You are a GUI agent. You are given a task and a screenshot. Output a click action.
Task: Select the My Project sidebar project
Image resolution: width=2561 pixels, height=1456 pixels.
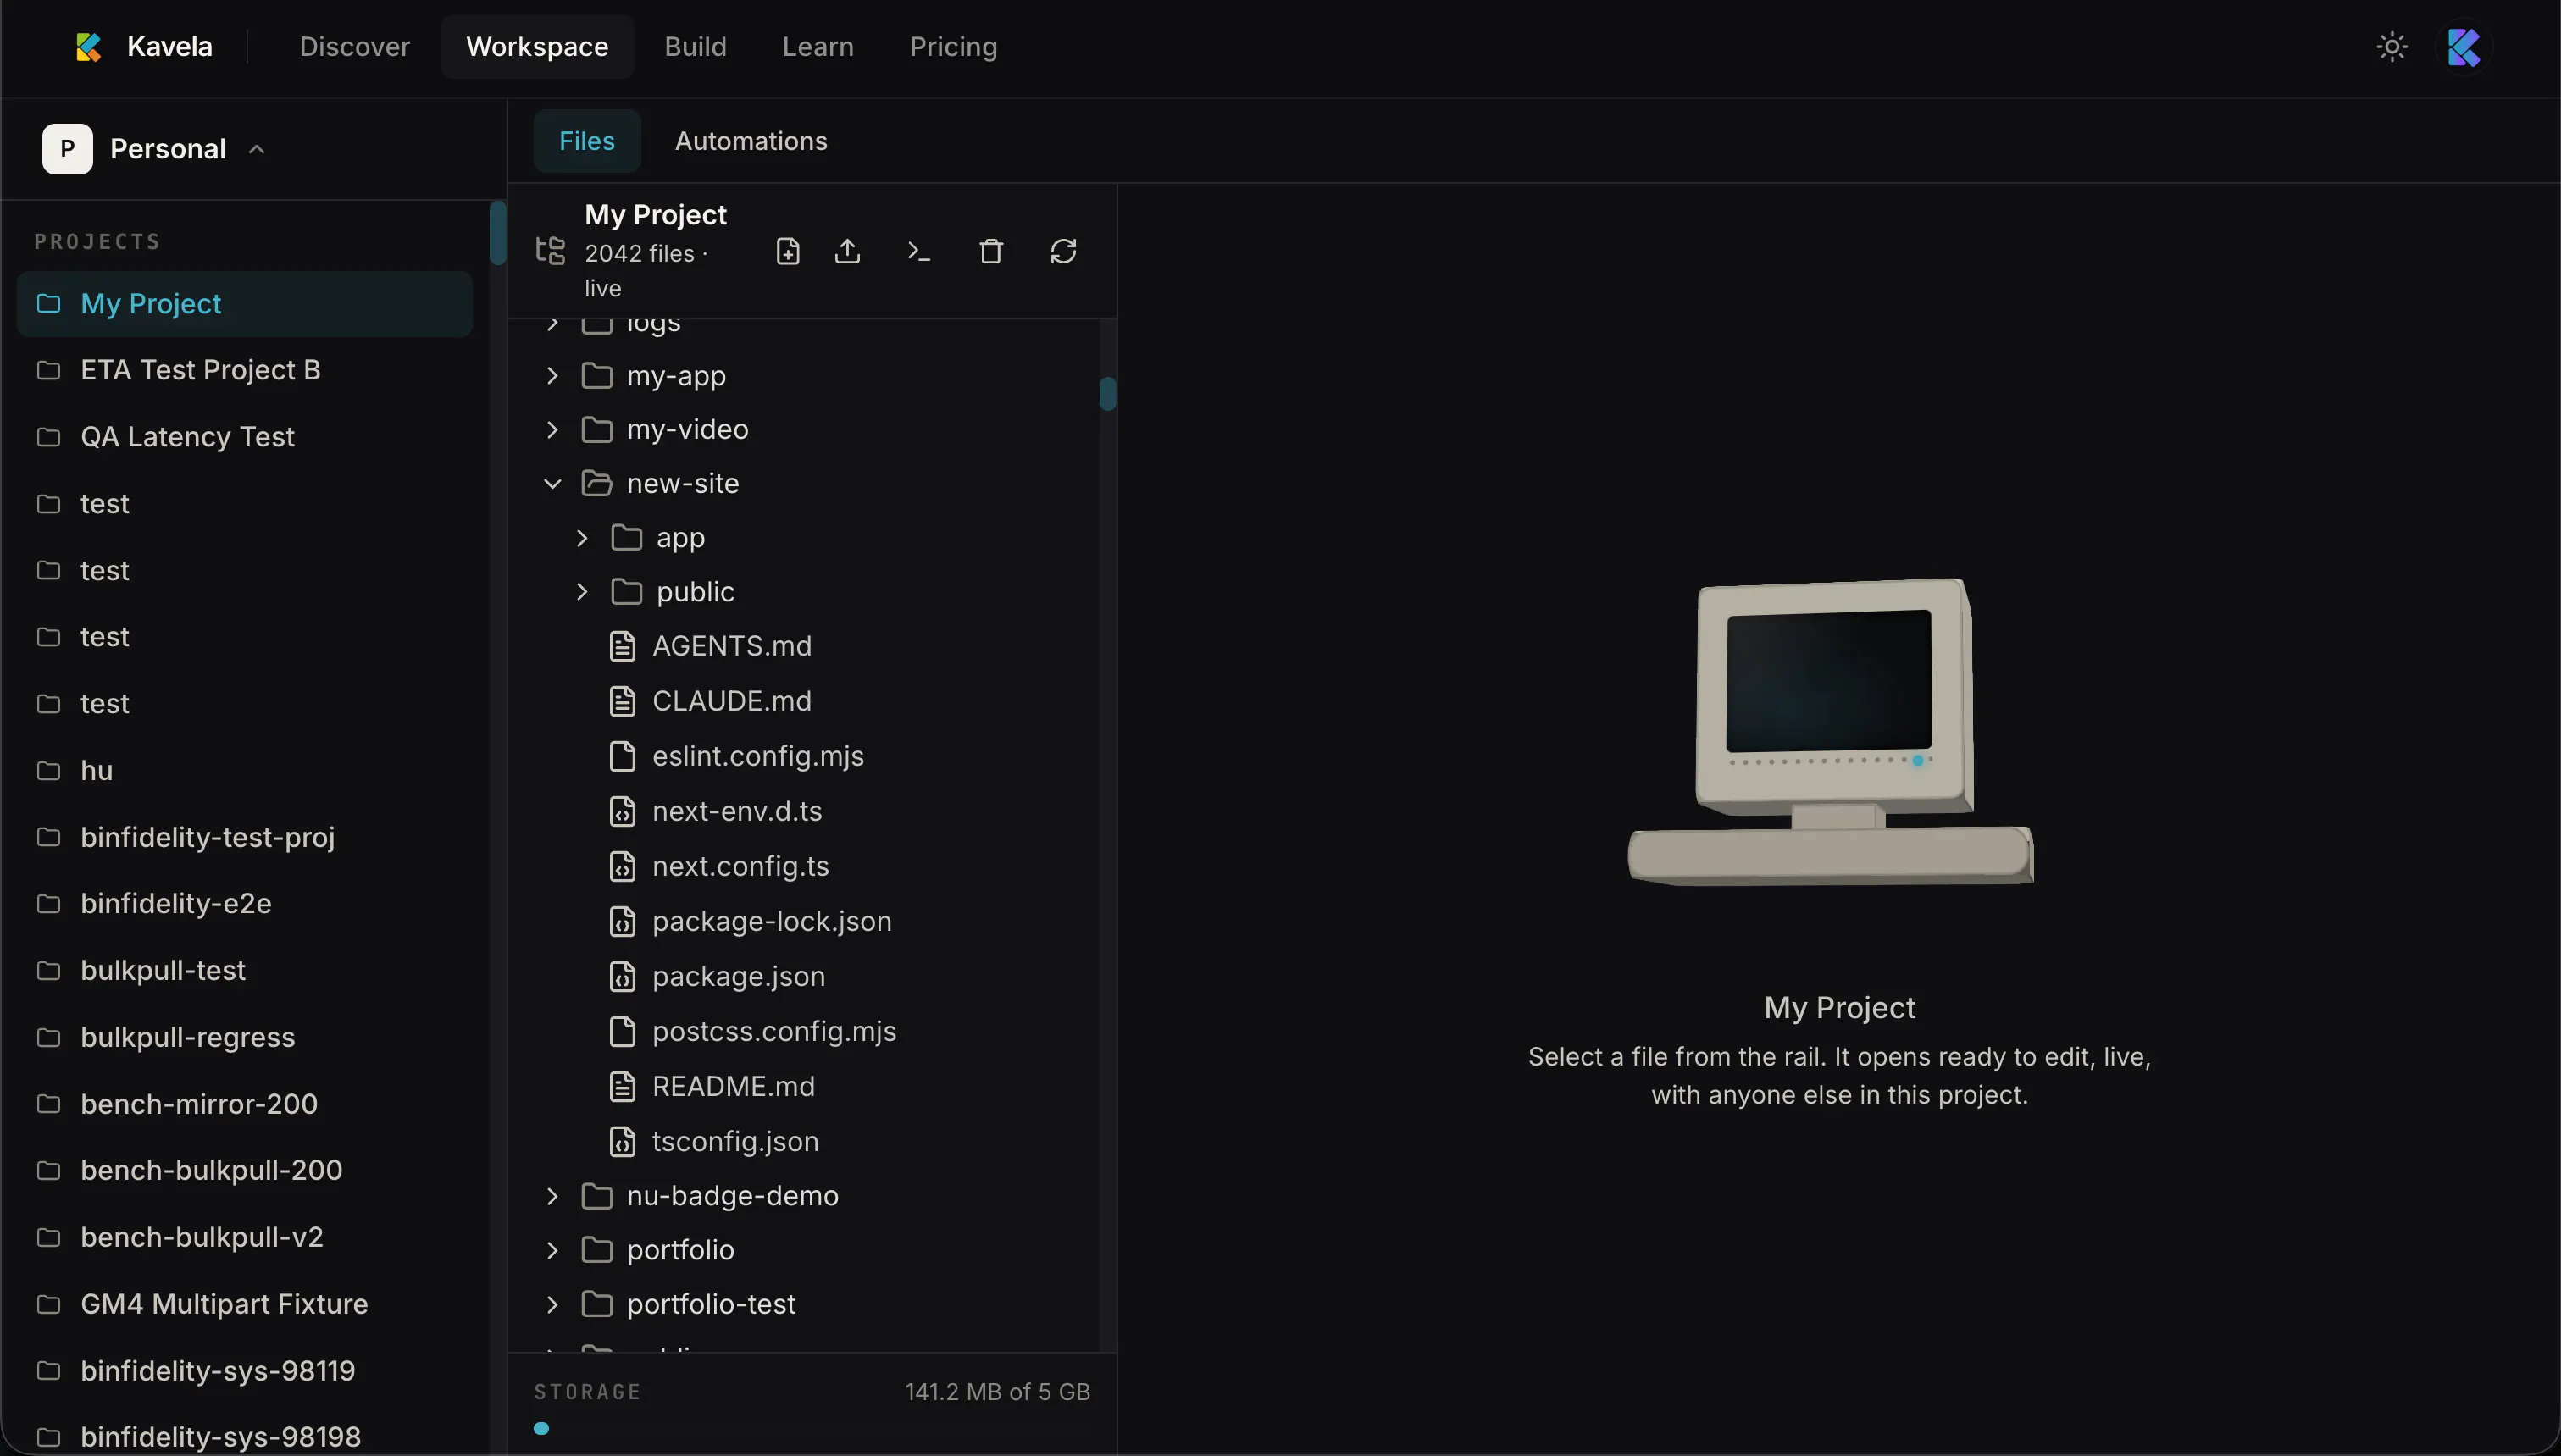(x=244, y=304)
